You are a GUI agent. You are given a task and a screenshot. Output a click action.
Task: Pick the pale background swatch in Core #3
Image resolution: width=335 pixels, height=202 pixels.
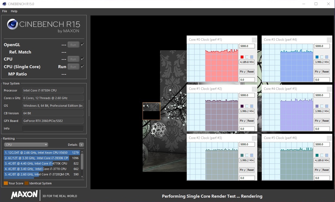pos(322,57)
